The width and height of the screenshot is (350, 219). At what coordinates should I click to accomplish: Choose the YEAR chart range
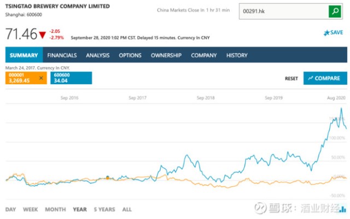(80, 209)
